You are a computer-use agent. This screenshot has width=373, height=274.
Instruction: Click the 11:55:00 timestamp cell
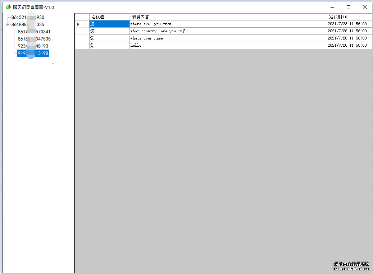pyautogui.click(x=349, y=46)
